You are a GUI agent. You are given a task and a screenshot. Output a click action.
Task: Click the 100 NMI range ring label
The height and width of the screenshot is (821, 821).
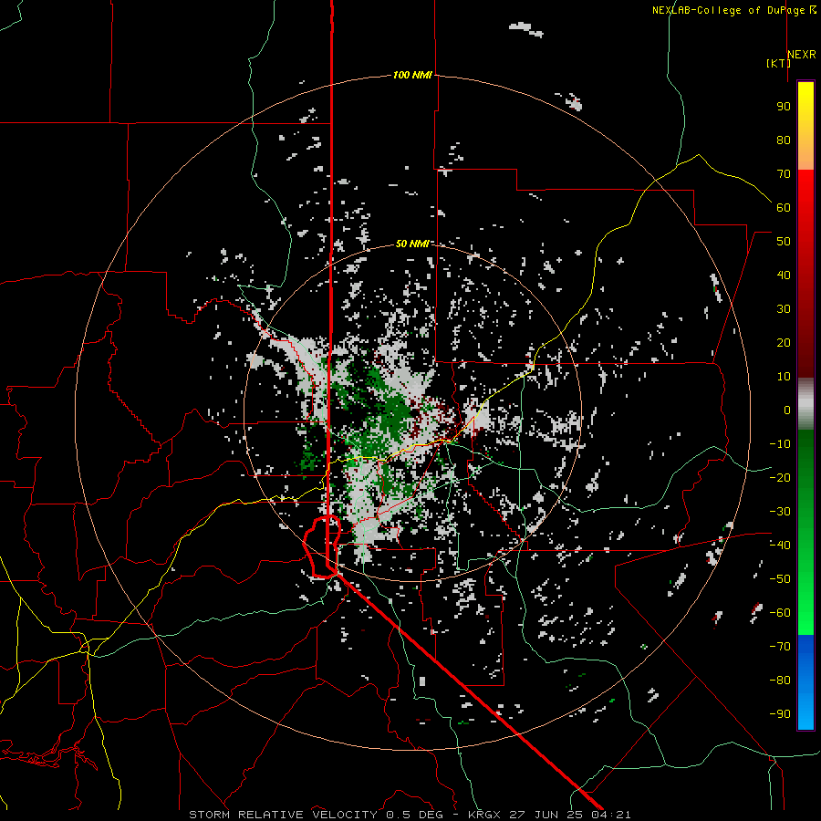click(x=412, y=76)
